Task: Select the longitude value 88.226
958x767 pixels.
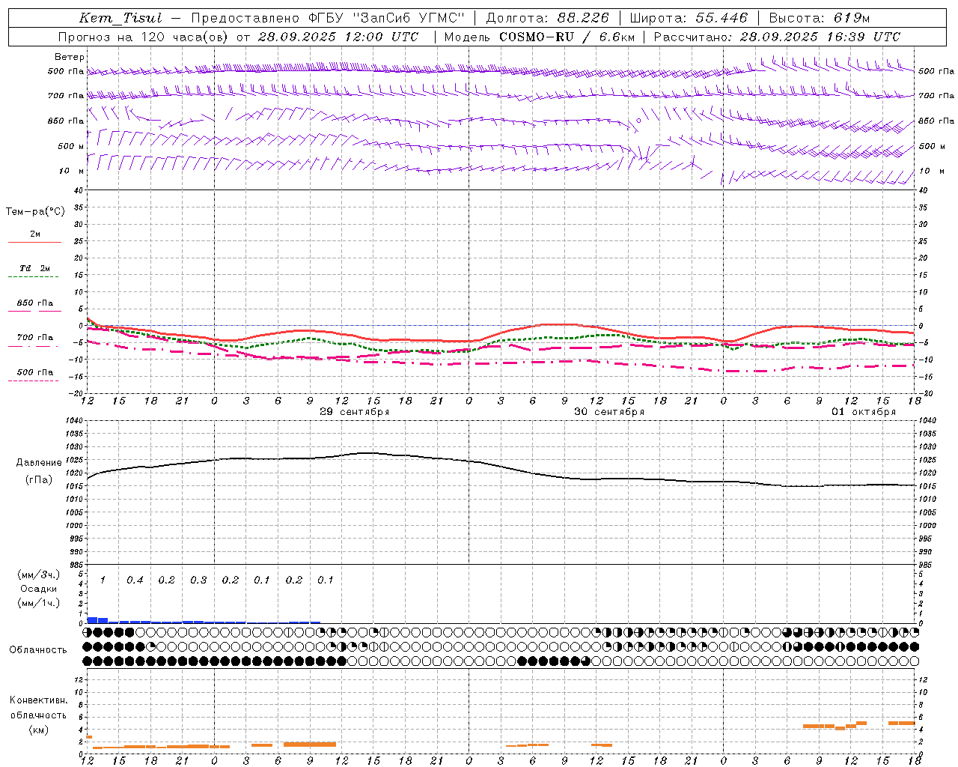Action: tap(583, 18)
